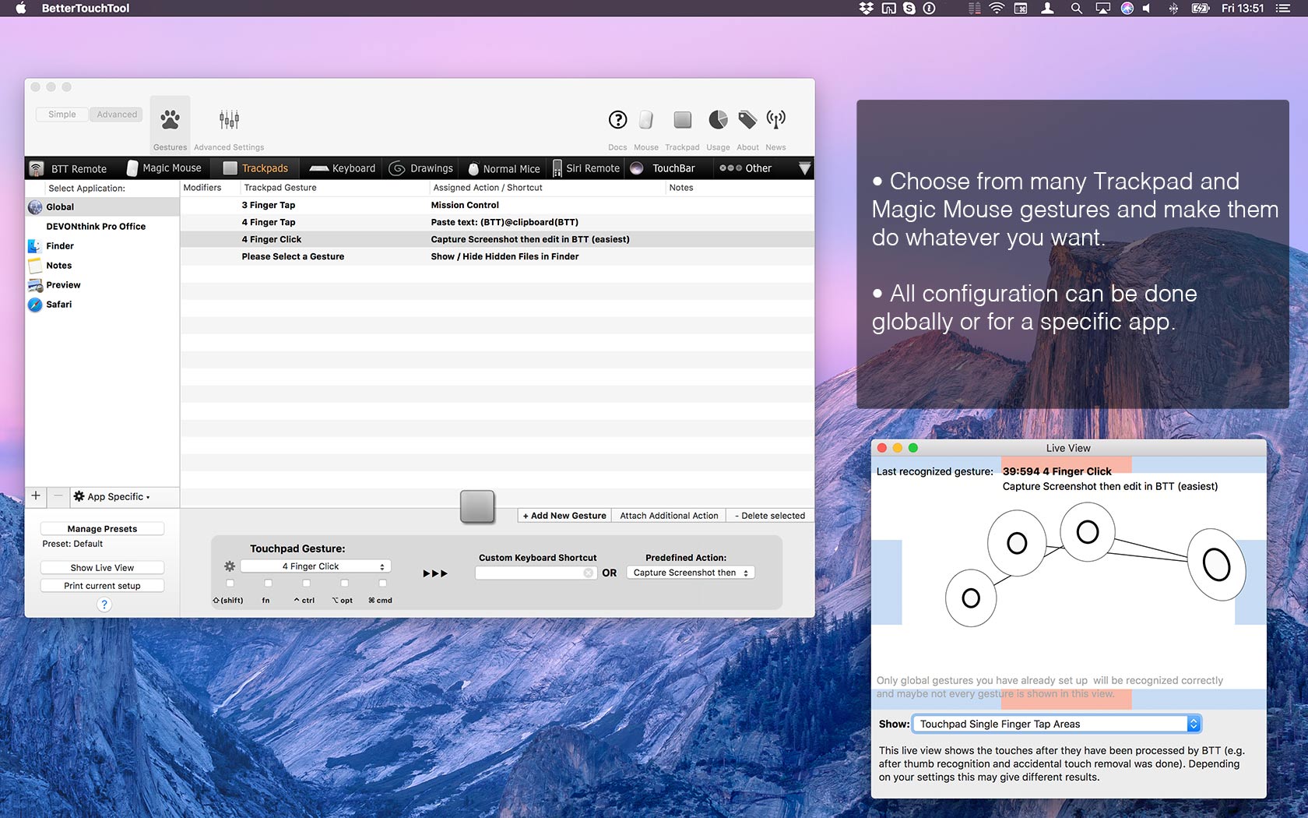
Task: Open Advanced Settings sliders icon
Action: (228, 118)
